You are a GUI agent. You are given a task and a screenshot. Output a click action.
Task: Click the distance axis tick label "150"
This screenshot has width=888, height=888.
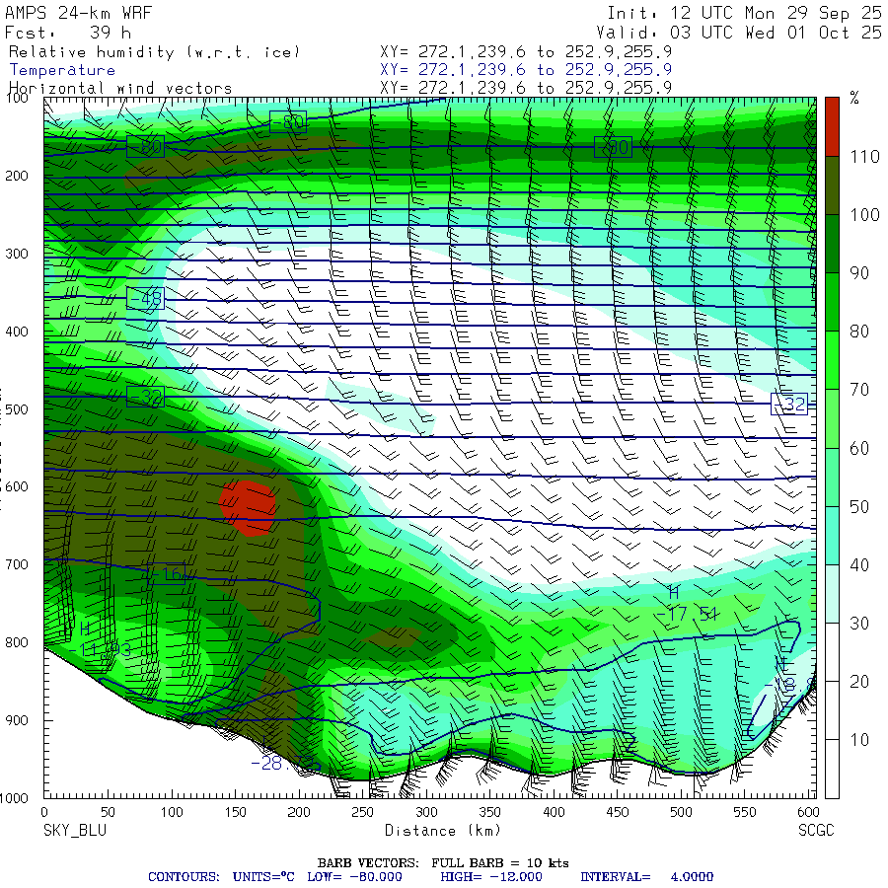pyautogui.click(x=235, y=812)
